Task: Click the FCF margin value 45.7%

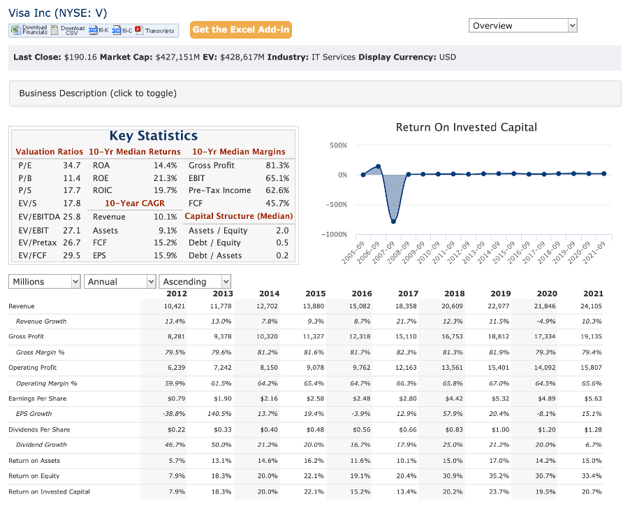Action: coord(277,203)
